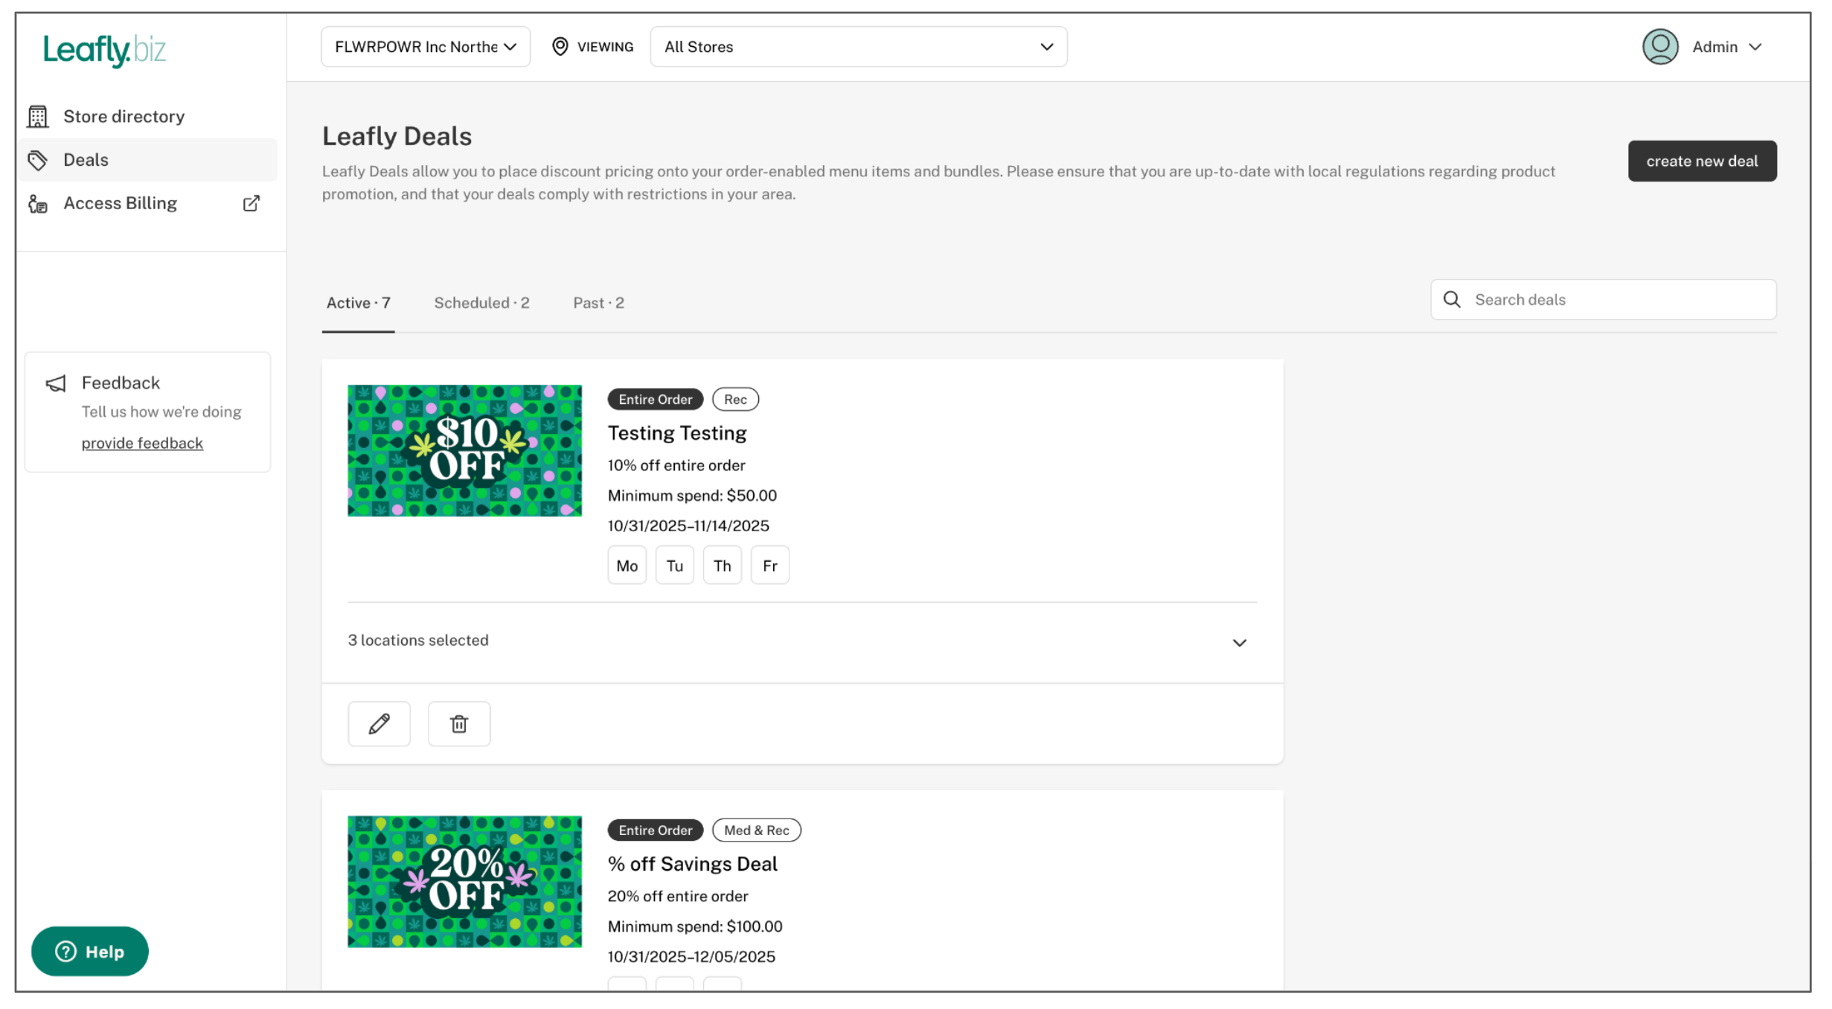Click the trash delete icon for Testing Testing deal
Image resolution: width=1832 pixels, height=1009 pixels.
(459, 723)
